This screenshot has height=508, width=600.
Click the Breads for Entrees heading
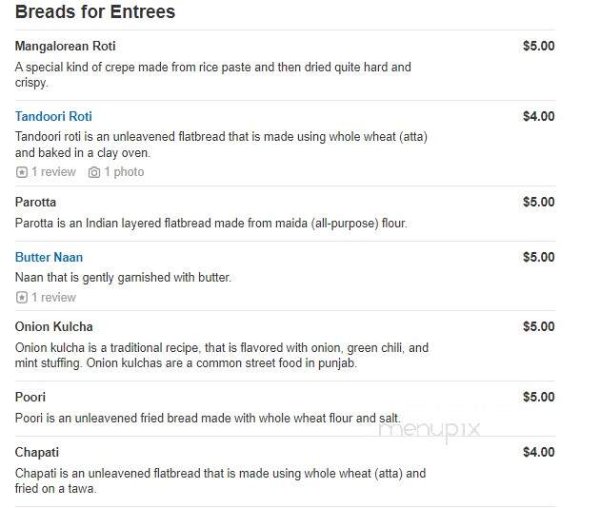click(95, 11)
